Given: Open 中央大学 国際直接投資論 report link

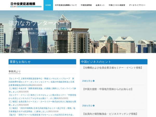Looking at the screenshot, I should click(x=42, y=88).
